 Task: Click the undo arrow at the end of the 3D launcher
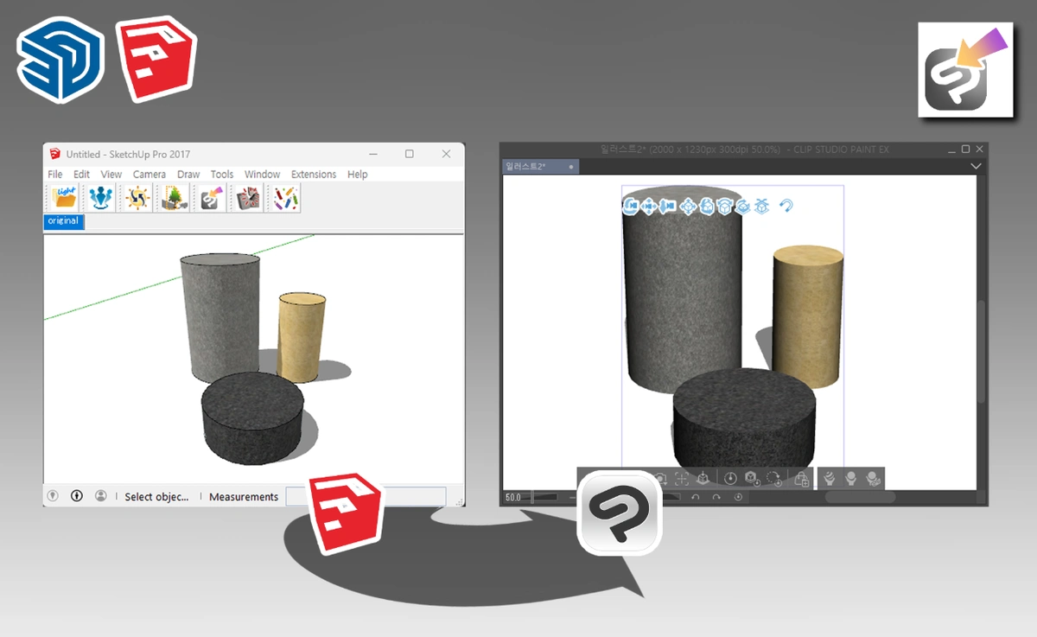click(786, 206)
